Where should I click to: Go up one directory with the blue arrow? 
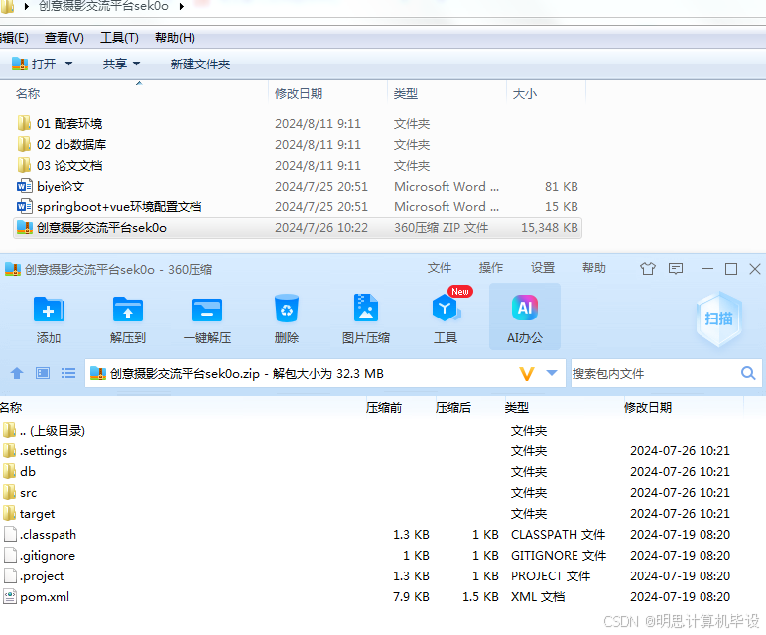(x=17, y=374)
